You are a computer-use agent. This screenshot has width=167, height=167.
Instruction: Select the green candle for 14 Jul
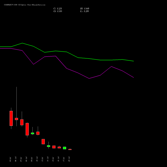click(x=48, y=146)
